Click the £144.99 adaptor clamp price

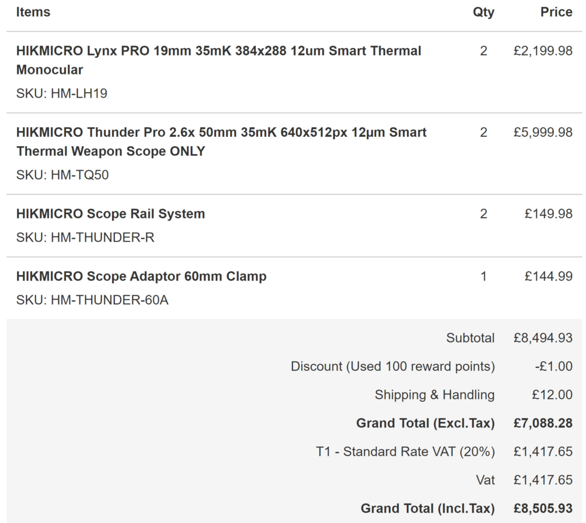point(548,276)
